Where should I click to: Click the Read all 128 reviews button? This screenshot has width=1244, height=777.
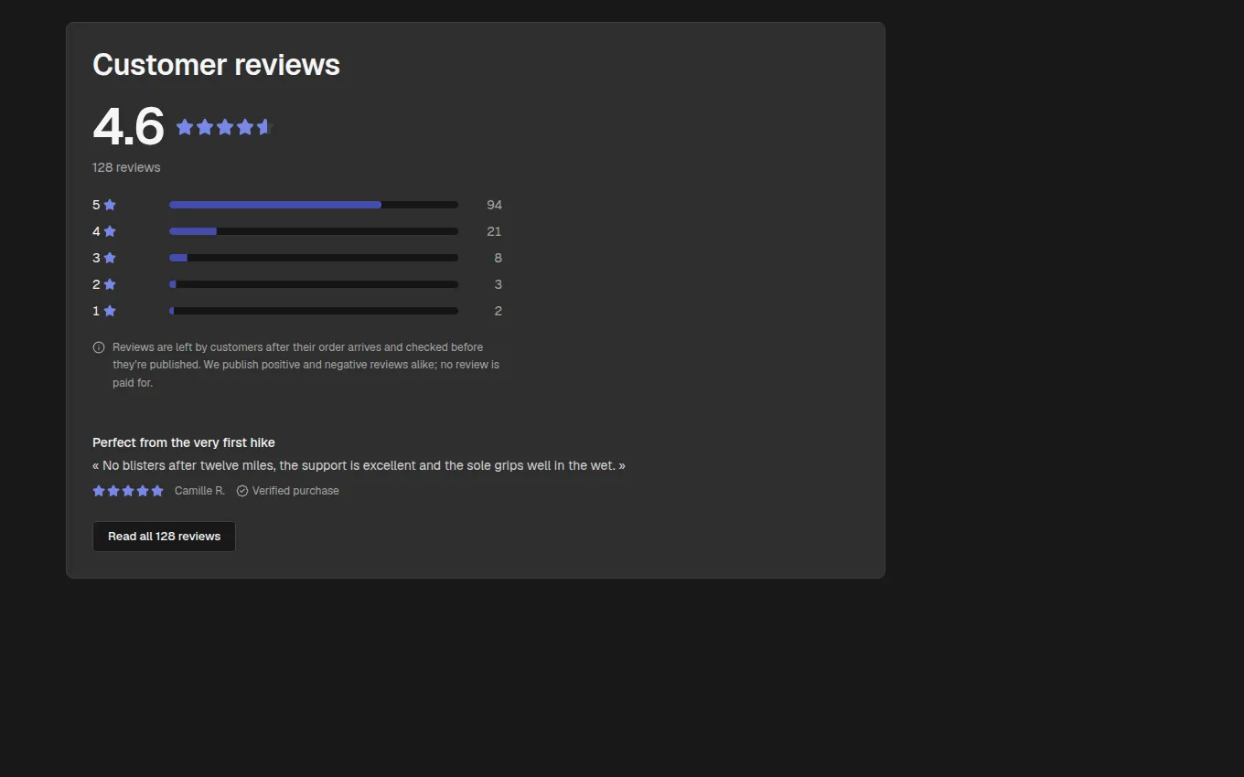[x=164, y=537]
